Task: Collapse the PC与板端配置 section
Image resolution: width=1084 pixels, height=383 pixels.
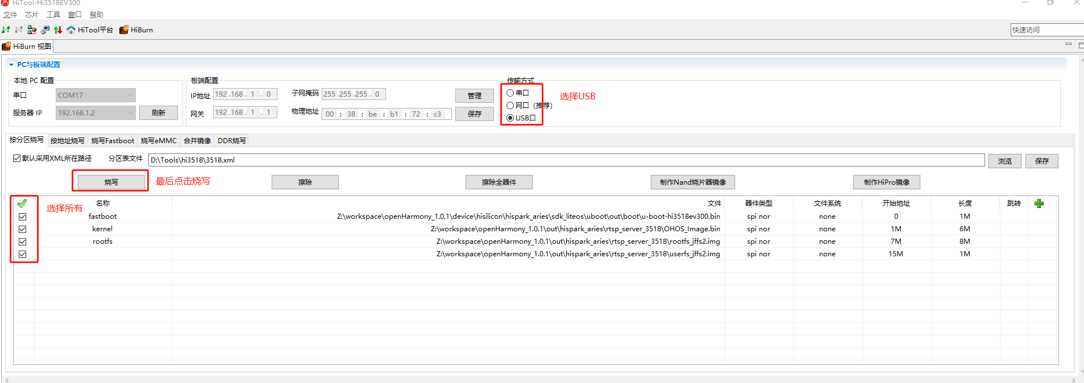Action: tap(11, 65)
